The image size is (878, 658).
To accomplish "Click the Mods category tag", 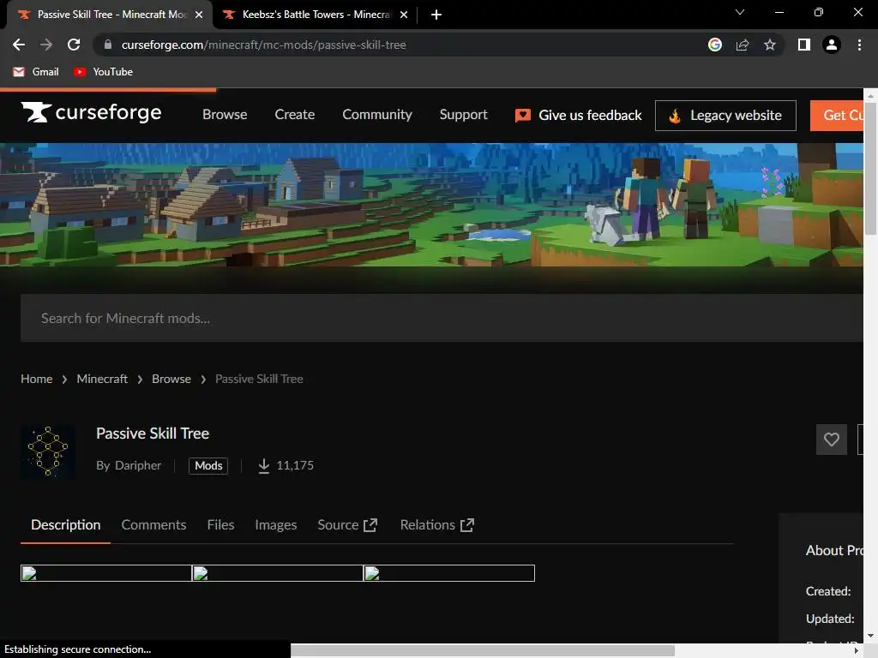I will pos(208,465).
